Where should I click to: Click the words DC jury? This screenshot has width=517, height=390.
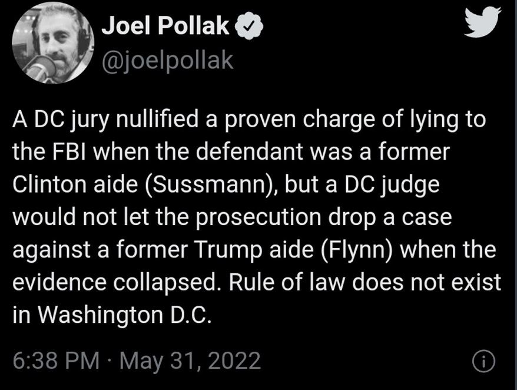pos(72,120)
